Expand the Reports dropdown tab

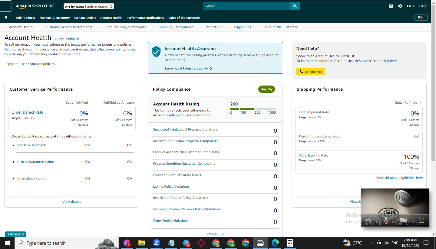pos(214,27)
